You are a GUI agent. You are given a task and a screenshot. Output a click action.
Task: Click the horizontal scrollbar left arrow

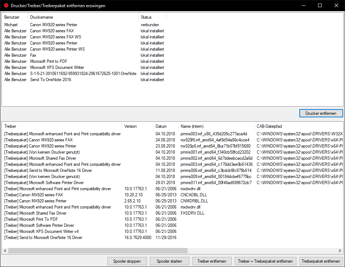[5, 250]
